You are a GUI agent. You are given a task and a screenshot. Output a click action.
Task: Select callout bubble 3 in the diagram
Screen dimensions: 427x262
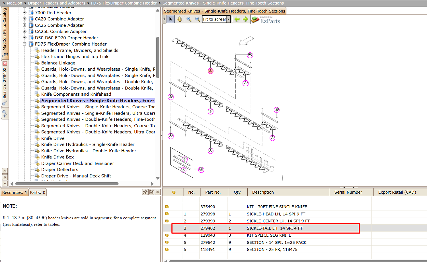210,71
